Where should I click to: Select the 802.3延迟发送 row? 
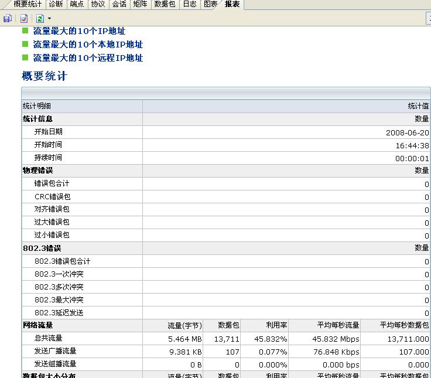pyautogui.click(x=225, y=313)
